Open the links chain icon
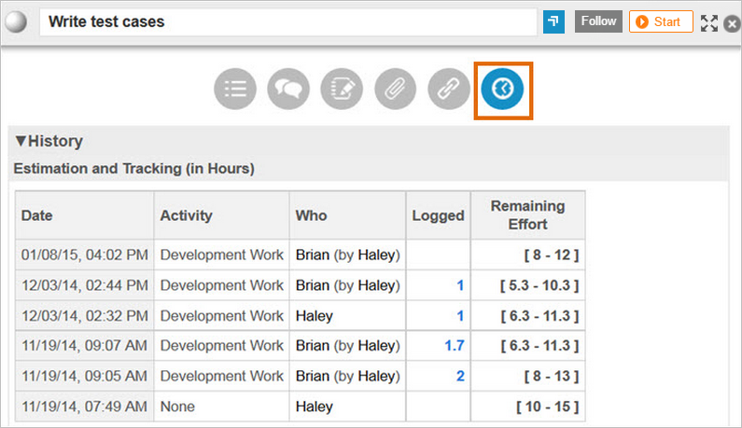 coord(449,90)
